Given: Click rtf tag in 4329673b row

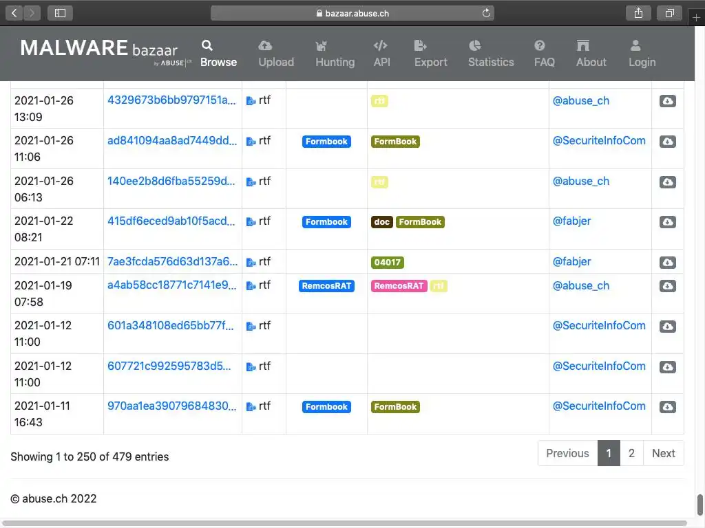Looking at the screenshot, I should (379, 101).
